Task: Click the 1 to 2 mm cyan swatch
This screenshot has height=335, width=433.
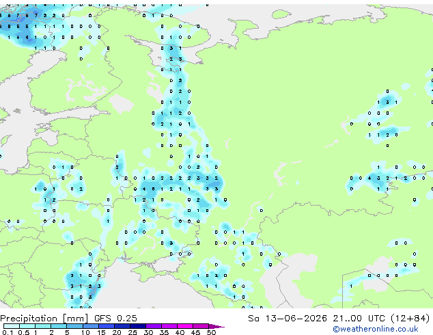Action: (43, 326)
